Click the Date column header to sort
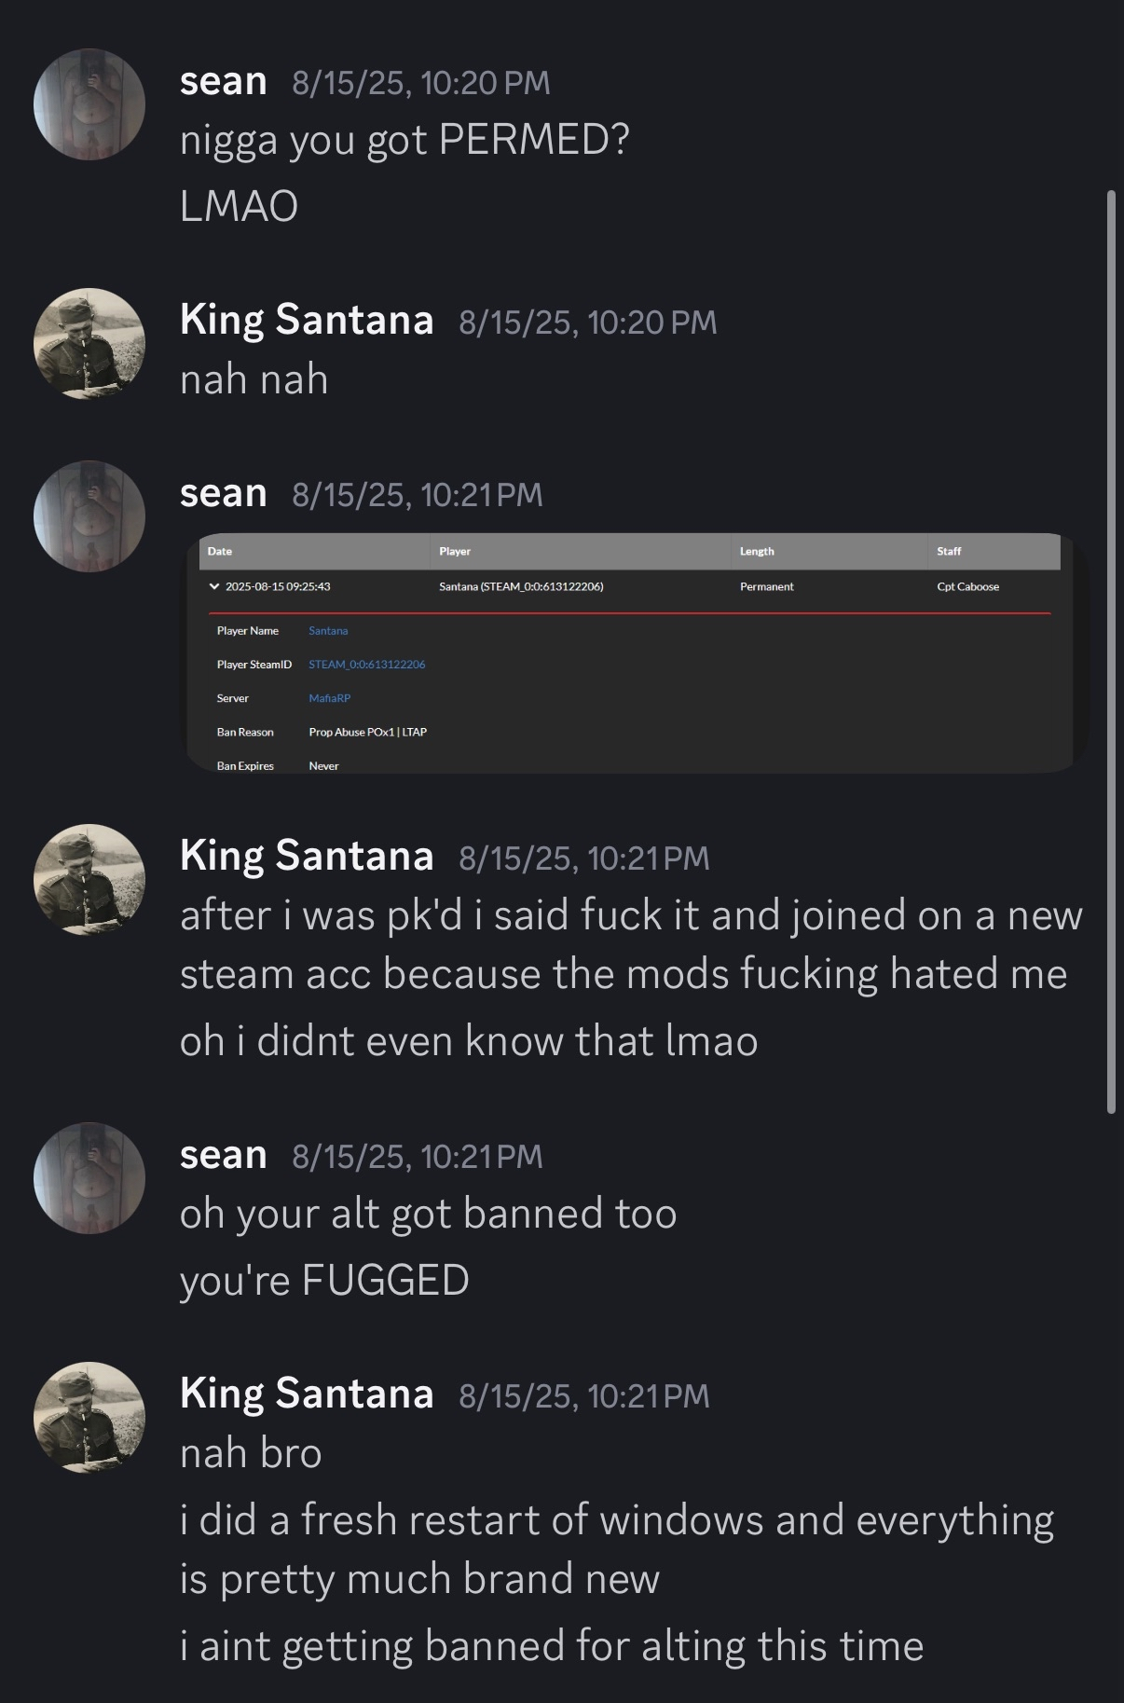Image resolution: width=1124 pixels, height=1703 pixels. pos(221,551)
